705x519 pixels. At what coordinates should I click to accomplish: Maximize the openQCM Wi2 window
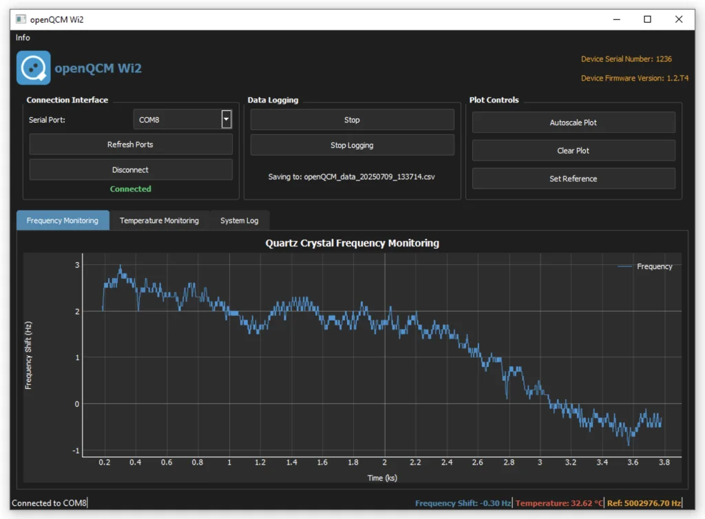click(x=647, y=19)
